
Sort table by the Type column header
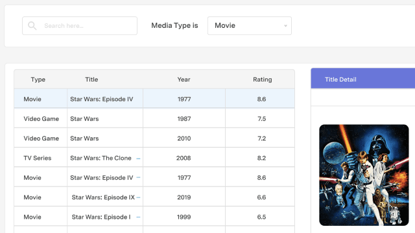(x=38, y=80)
